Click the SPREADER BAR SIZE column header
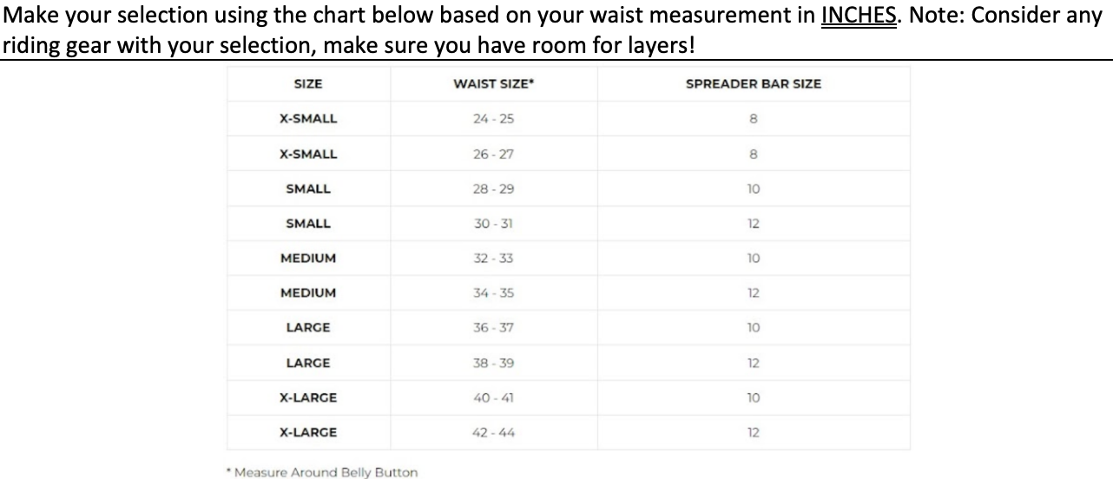Image resolution: width=1113 pixels, height=479 pixels. click(x=753, y=84)
